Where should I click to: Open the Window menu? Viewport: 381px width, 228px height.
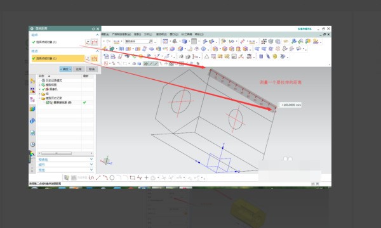(x=174, y=34)
